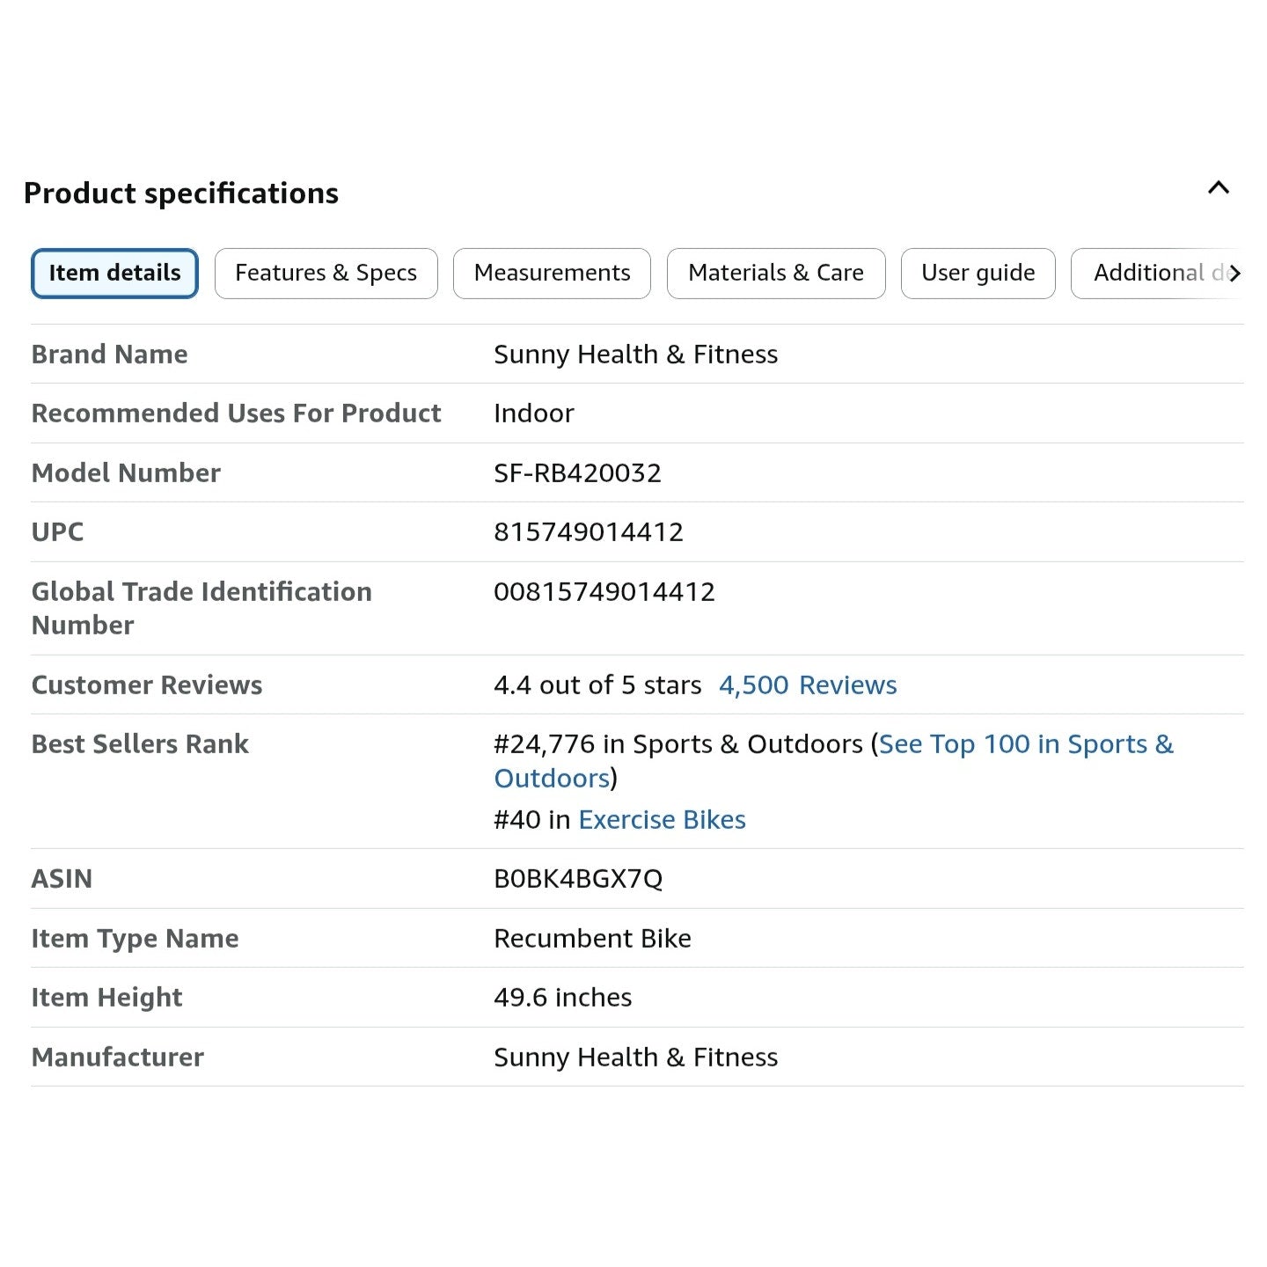Click the model number SF-RB420032
Image resolution: width=1267 pixels, height=1267 pixels.
tap(577, 473)
